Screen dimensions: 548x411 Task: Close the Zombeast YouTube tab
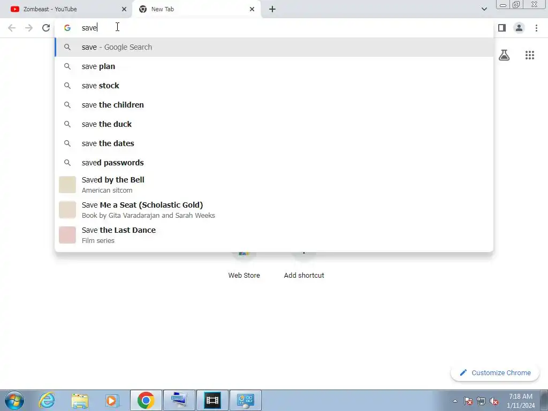coord(124,9)
